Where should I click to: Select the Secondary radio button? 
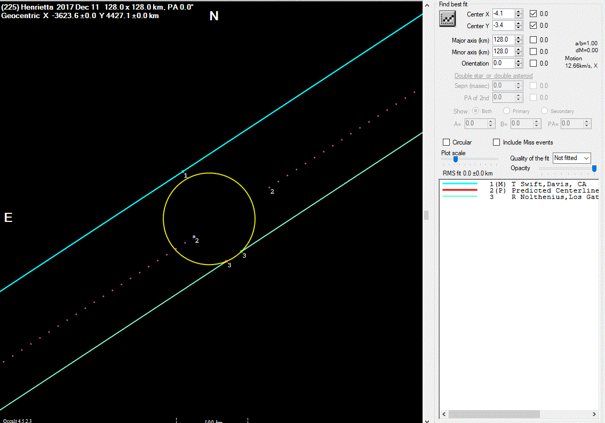point(544,111)
